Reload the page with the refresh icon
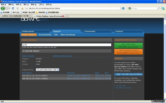This screenshot has height=103, width=166. click(13, 8)
